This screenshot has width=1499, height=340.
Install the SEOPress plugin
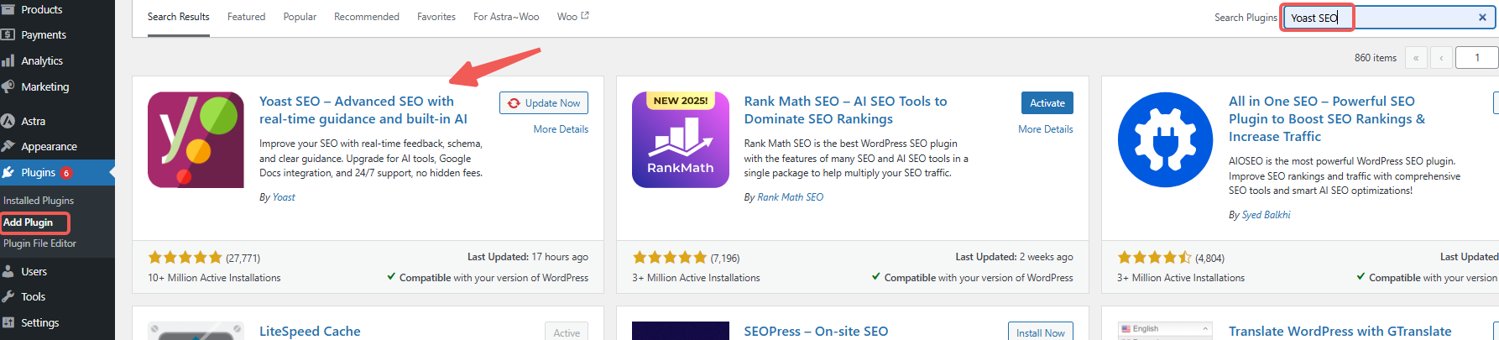pyautogui.click(x=1040, y=332)
